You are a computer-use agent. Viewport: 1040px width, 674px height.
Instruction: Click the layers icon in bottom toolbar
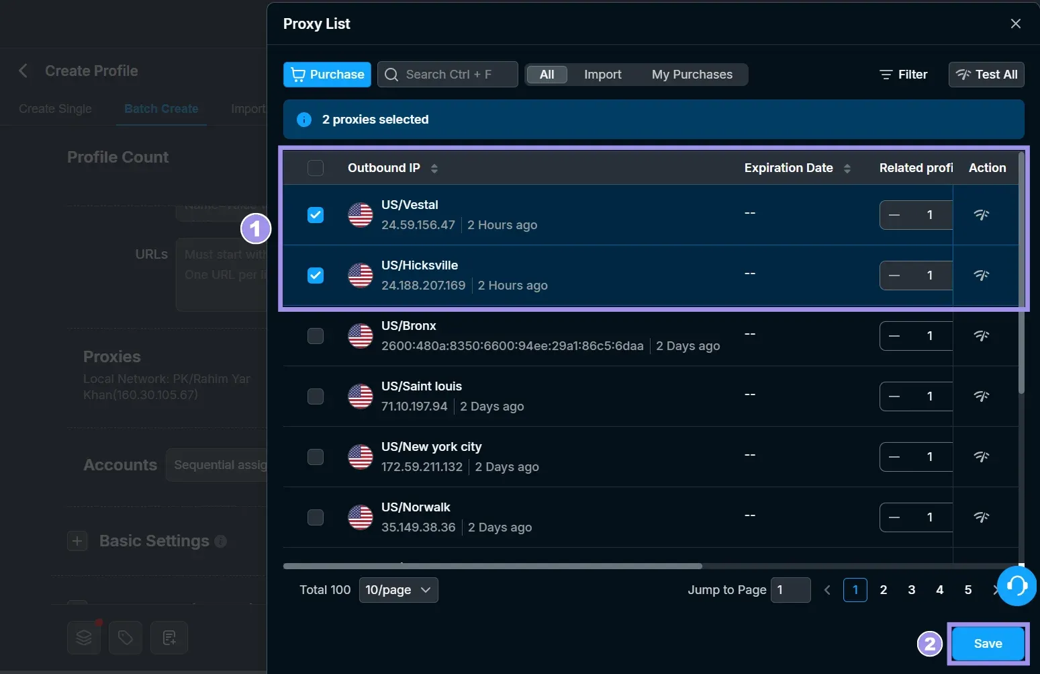coord(84,638)
